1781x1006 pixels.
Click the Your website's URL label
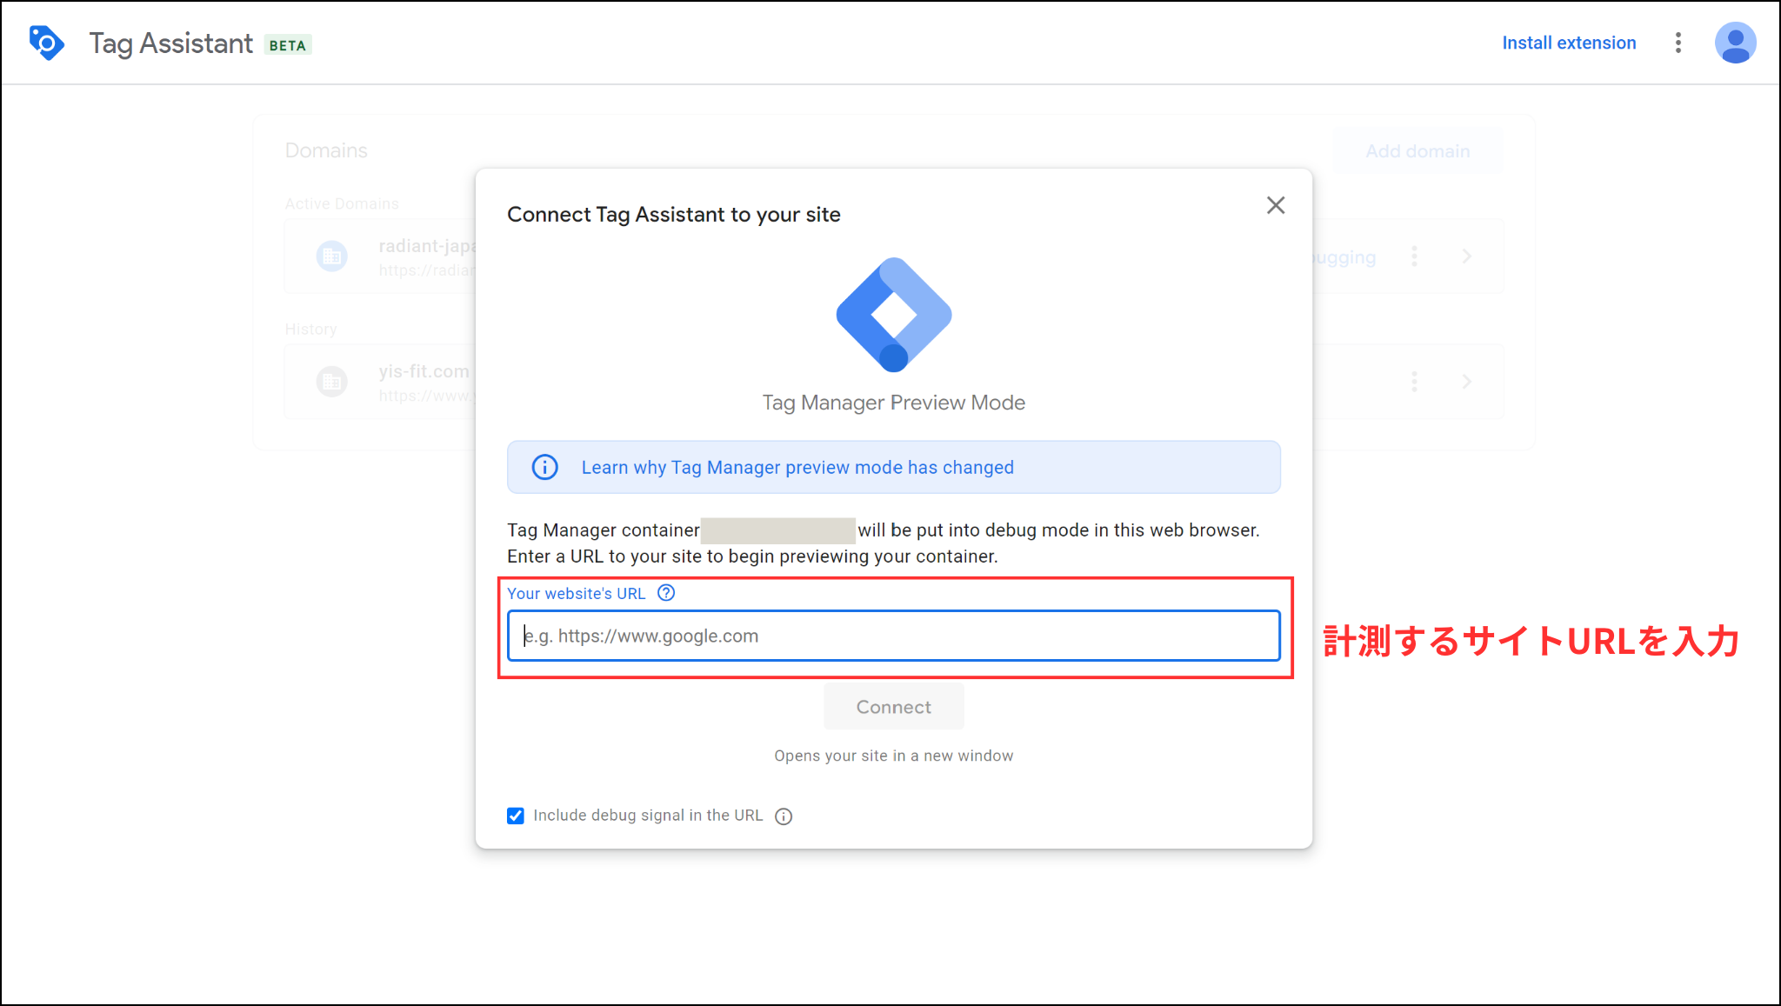click(577, 593)
